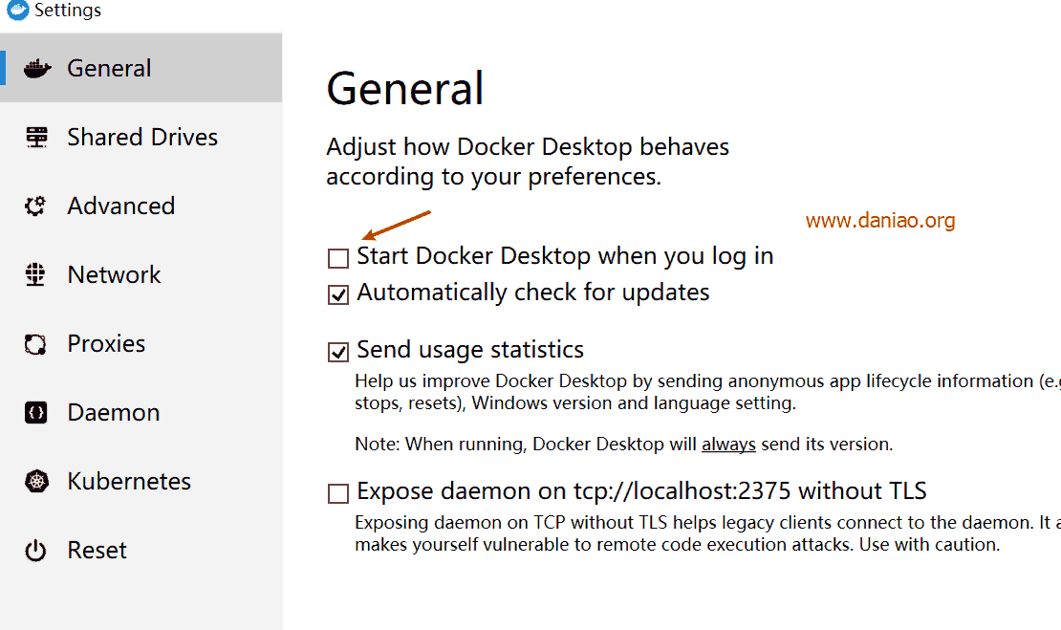Click the Proxies icon in sidebar
The height and width of the screenshot is (630, 1061).
tap(35, 344)
